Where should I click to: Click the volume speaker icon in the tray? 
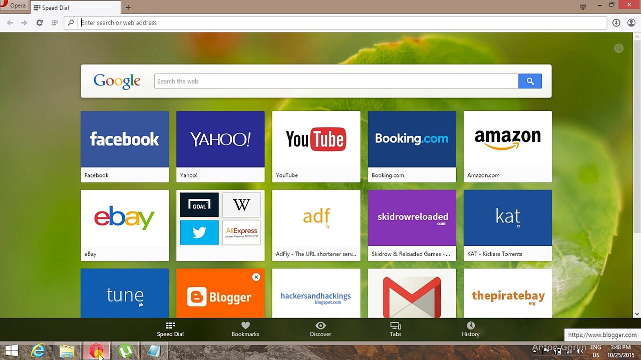click(x=579, y=351)
